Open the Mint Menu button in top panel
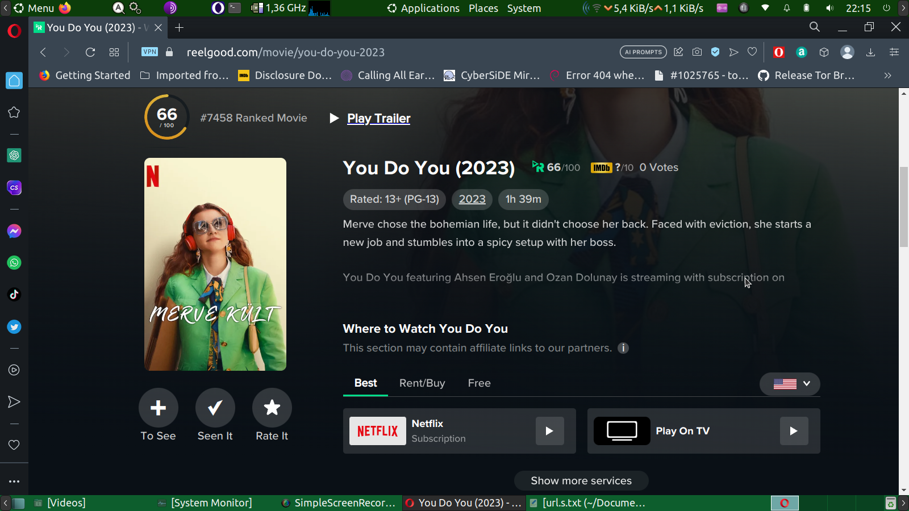The image size is (909, 511). point(34,9)
